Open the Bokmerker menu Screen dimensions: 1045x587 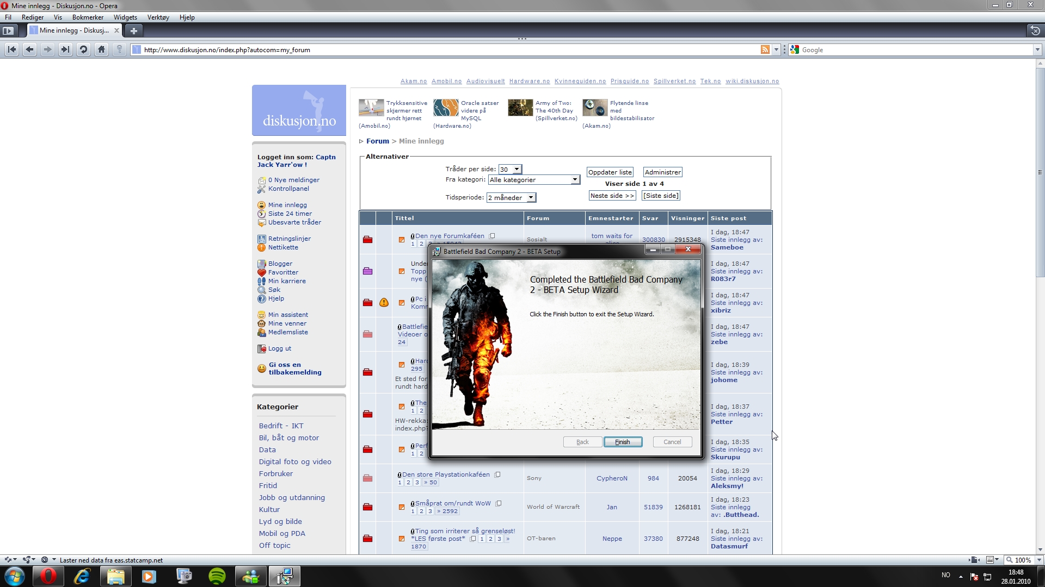pos(88,17)
